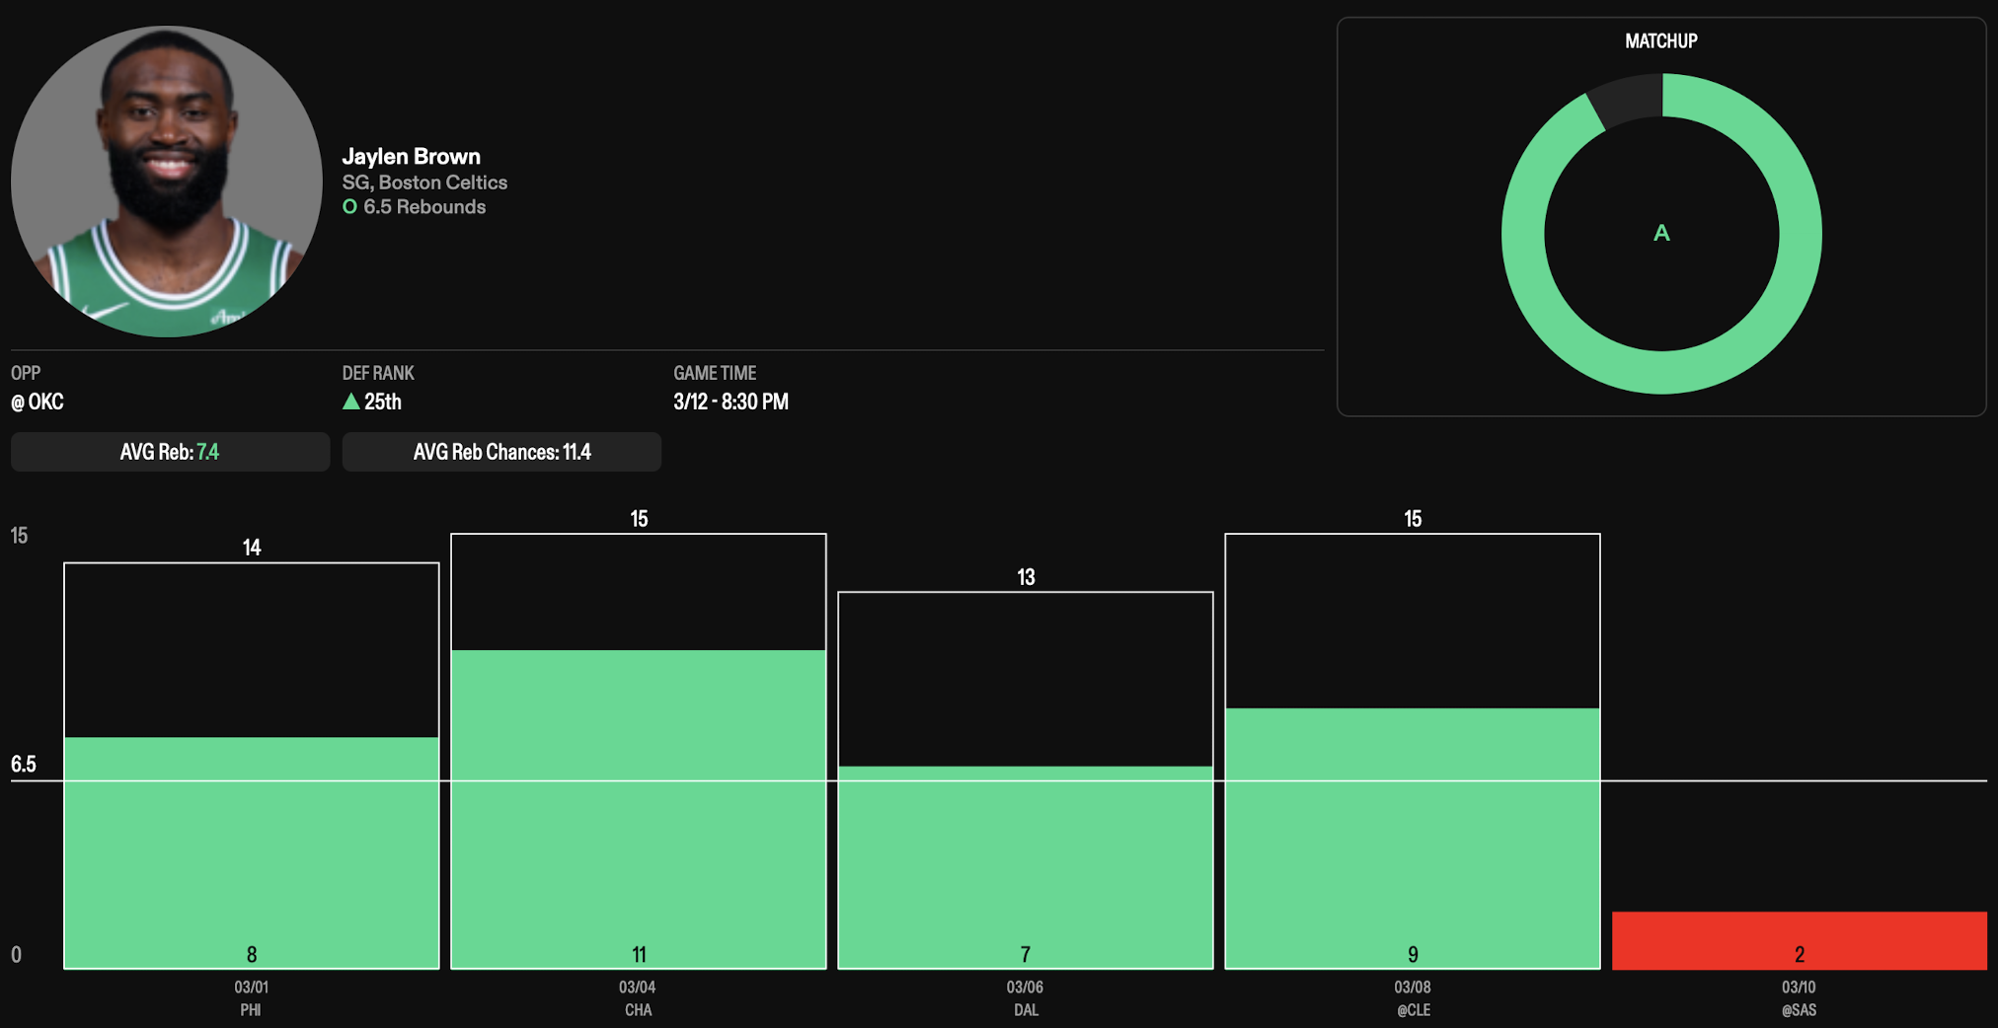Click the MATCHUP panel title
The image size is (1998, 1028).
(1660, 41)
